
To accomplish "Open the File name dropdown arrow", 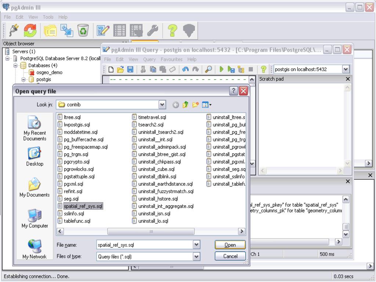I will point(196,245).
